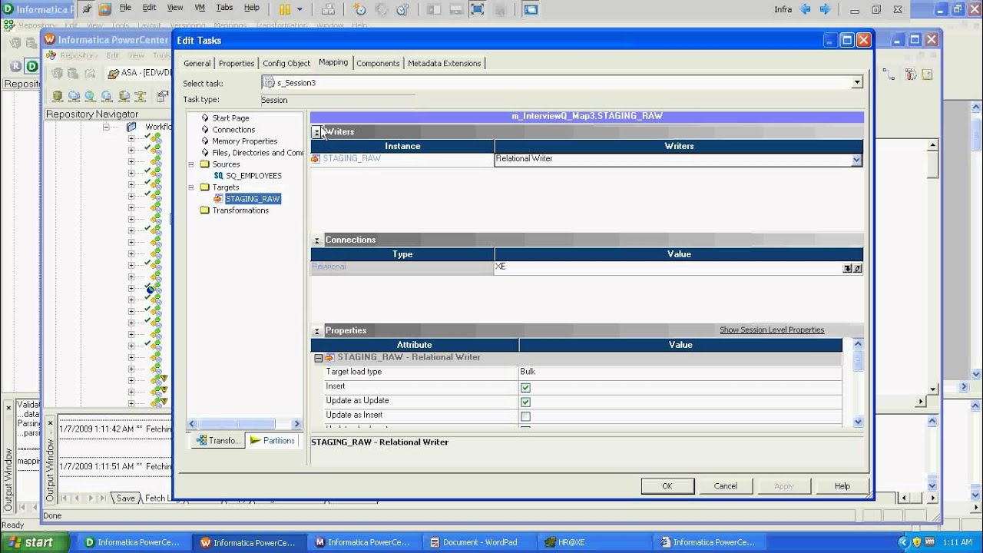Collapse the Properties section
Image resolution: width=983 pixels, height=553 pixels.
316,331
